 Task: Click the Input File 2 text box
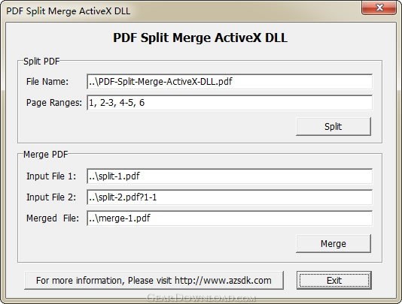230,197
